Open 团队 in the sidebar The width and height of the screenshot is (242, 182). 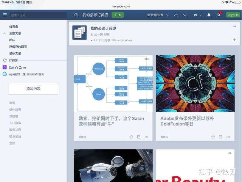(x=12, y=40)
